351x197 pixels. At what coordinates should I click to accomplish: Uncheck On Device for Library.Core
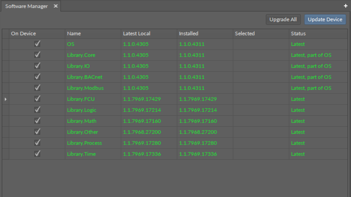click(x=37, y=55)
